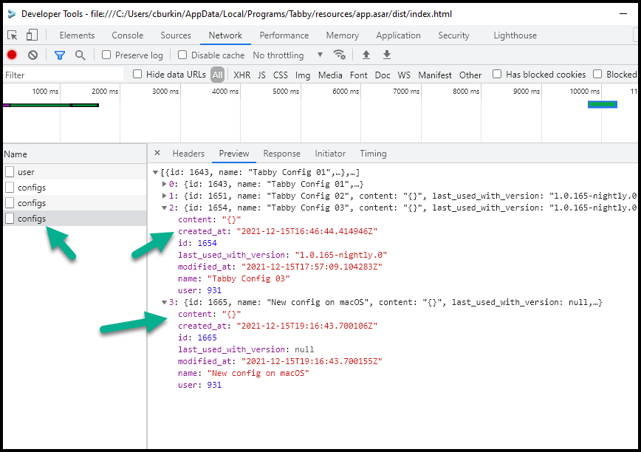Screen dimensions: 641x452
Task: Filter requests by JS type
Action: coord(261,75)
